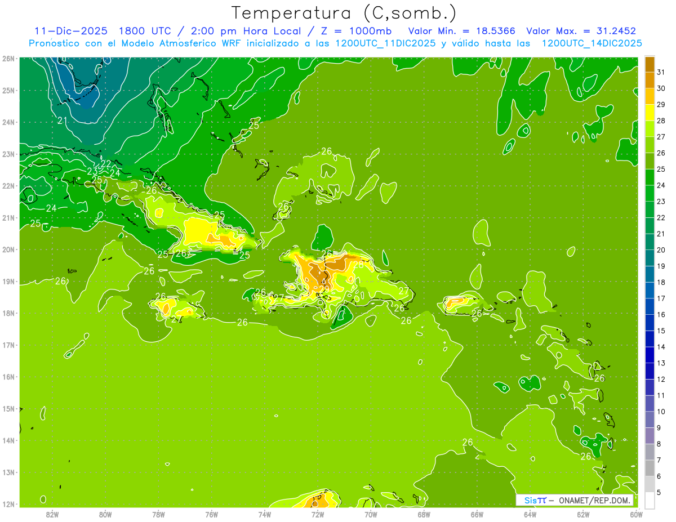676x522 pixels.
Task: Click the 21N latitude axis label
Action: (x=8, y=217)
